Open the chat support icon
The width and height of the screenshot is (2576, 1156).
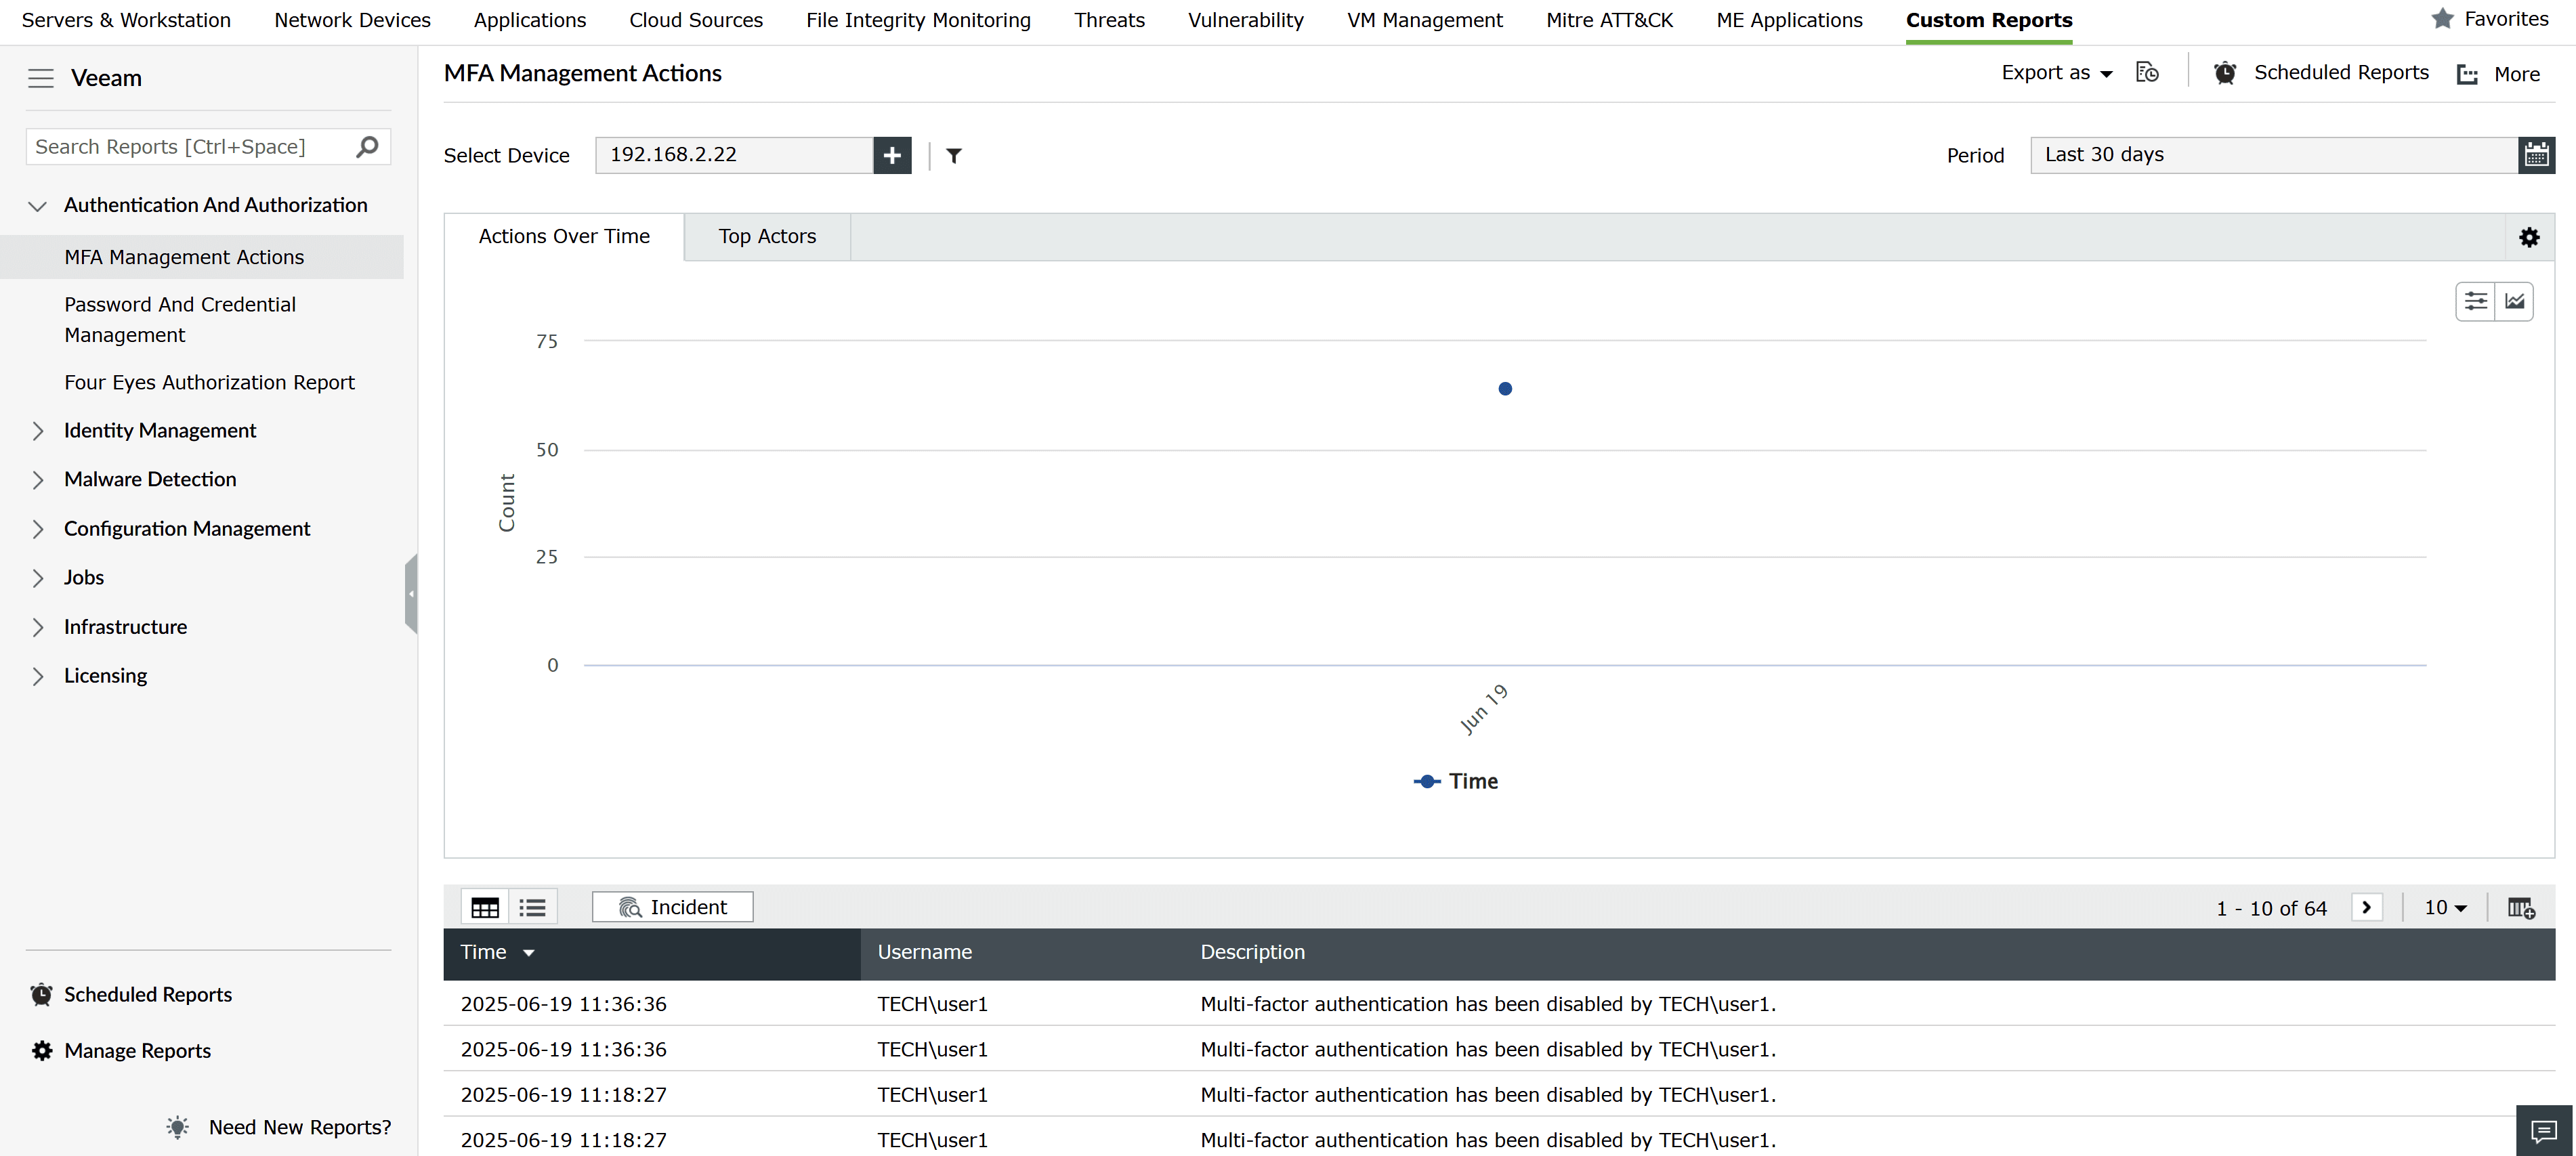click(2543, 1131)
